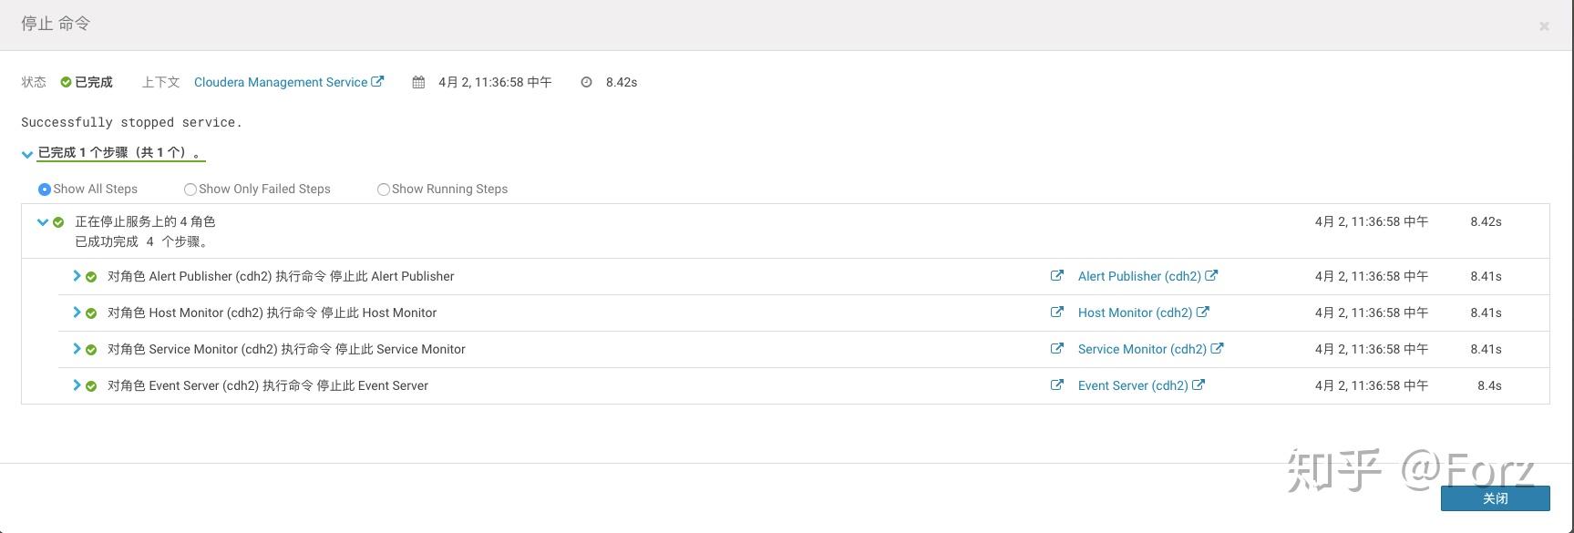Select Show Running Steps radio button
The image size is (1574, 533).
tap(384, 190)
